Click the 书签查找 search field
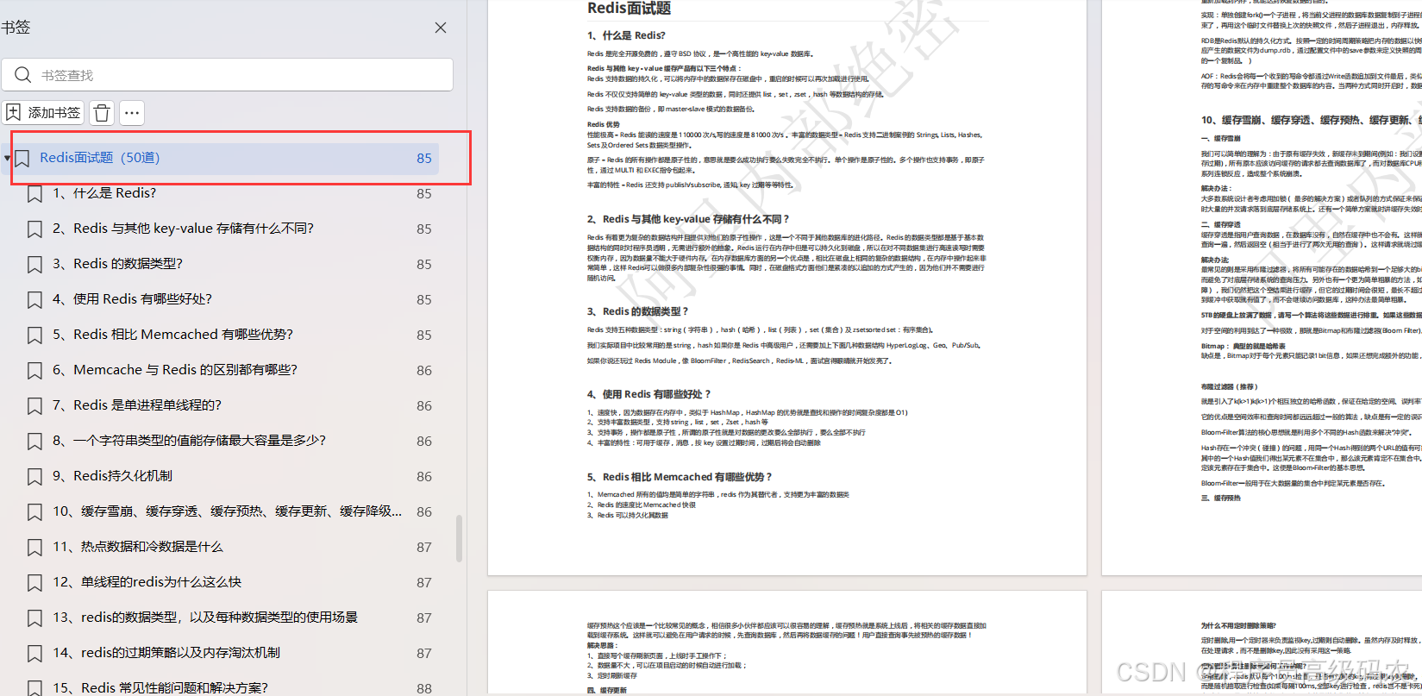Image resolution: width=1422 pixels, height=696 pixels. 228,75
